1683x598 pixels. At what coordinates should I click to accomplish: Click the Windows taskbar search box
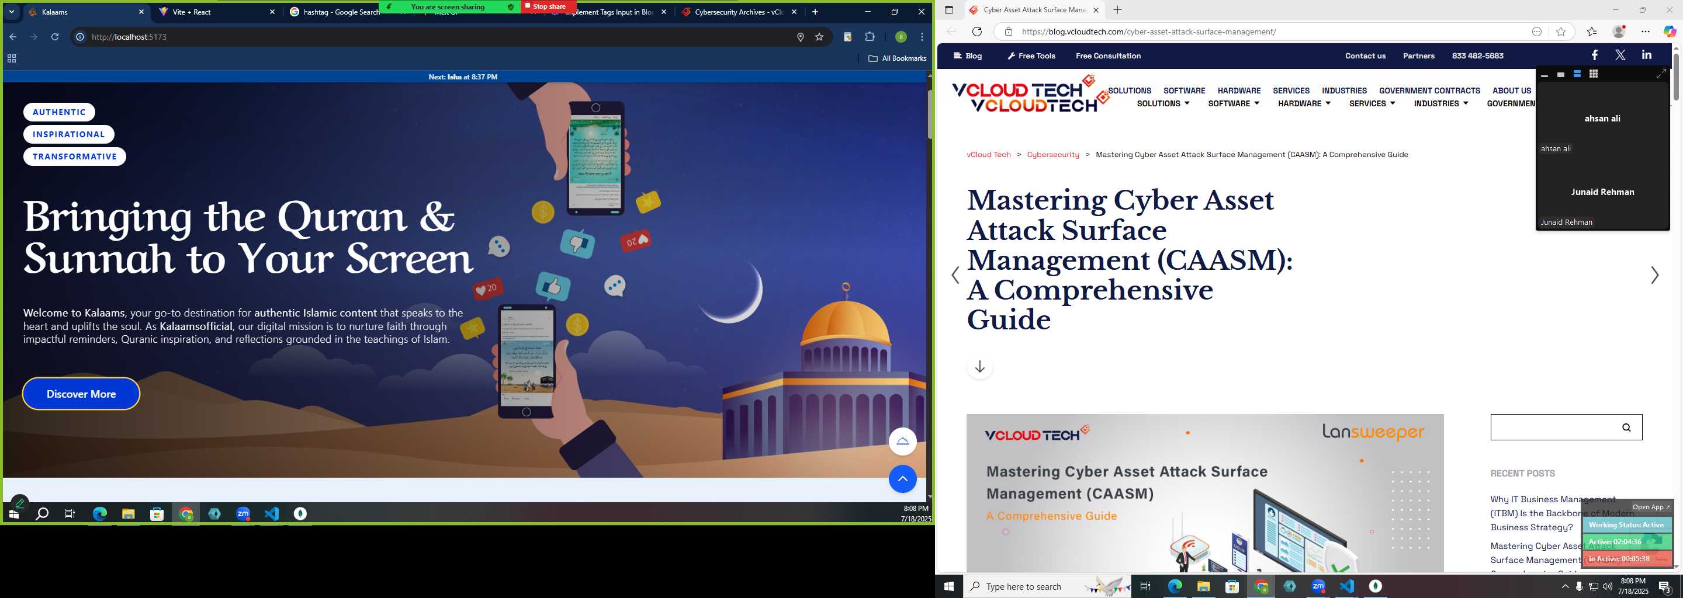(x=1047, y=586)
